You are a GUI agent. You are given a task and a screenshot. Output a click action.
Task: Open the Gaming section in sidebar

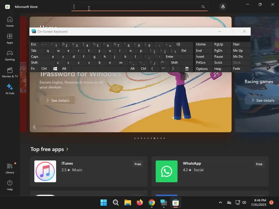[10, 56]
